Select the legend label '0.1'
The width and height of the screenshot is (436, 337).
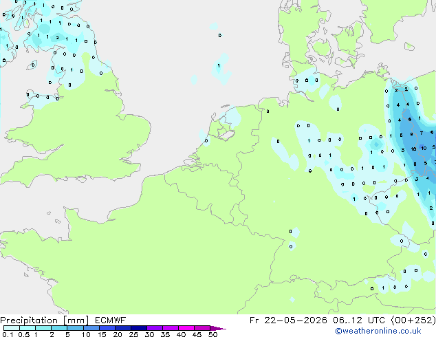[x=8, y=334]
